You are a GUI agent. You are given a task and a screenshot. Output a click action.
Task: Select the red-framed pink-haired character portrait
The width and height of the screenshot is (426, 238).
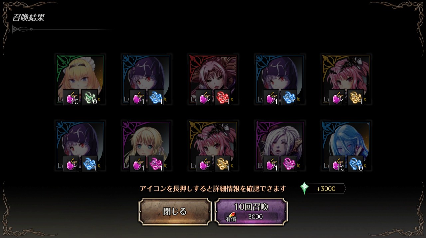(x=213, y=79)
